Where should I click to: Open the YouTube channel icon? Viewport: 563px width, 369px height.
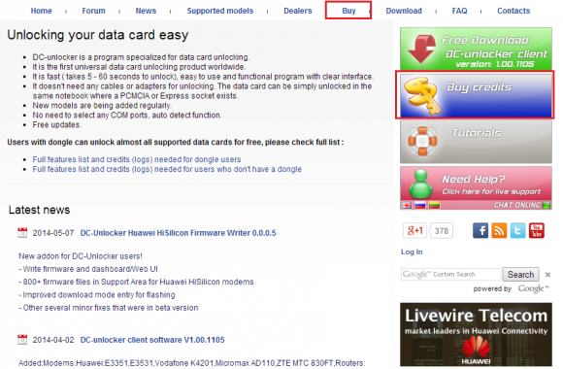[x=537, y=231]
